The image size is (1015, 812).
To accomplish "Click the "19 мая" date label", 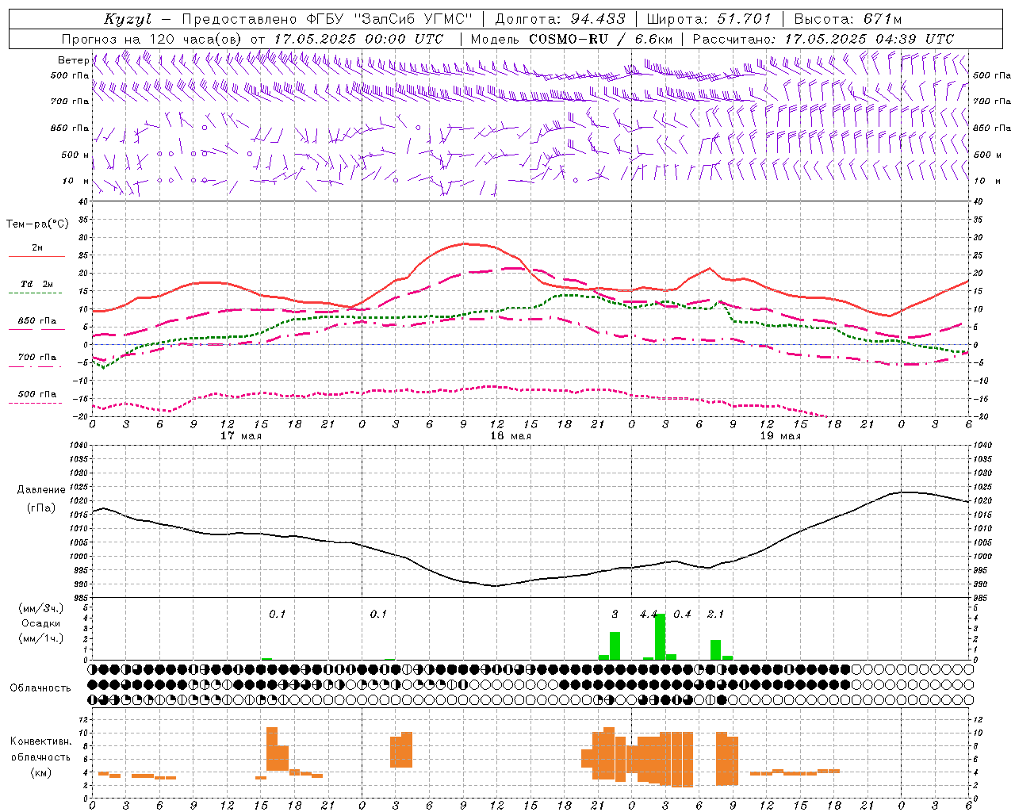I will [x=780, y=435].
